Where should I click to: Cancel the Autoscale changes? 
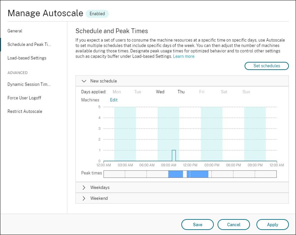pyautogui.click(x=234, y=224)
